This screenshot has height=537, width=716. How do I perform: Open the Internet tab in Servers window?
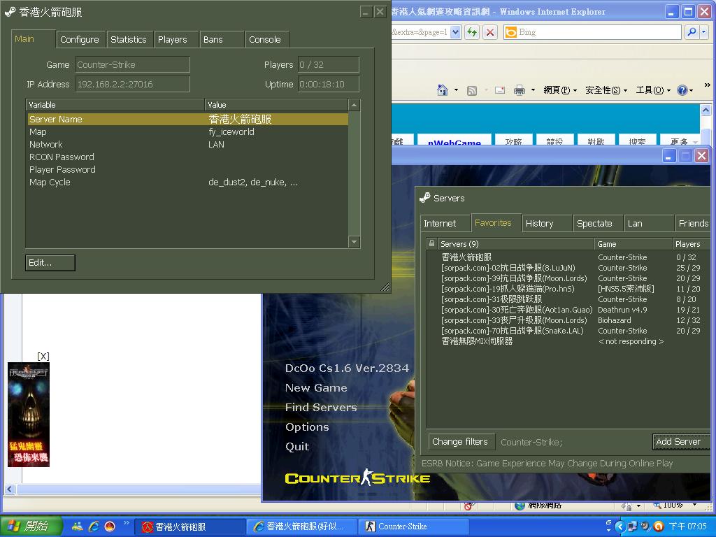[440, 224]
